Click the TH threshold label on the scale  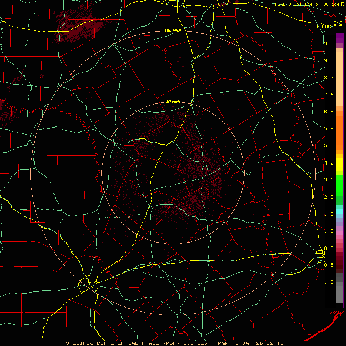(x=330, y=299)
